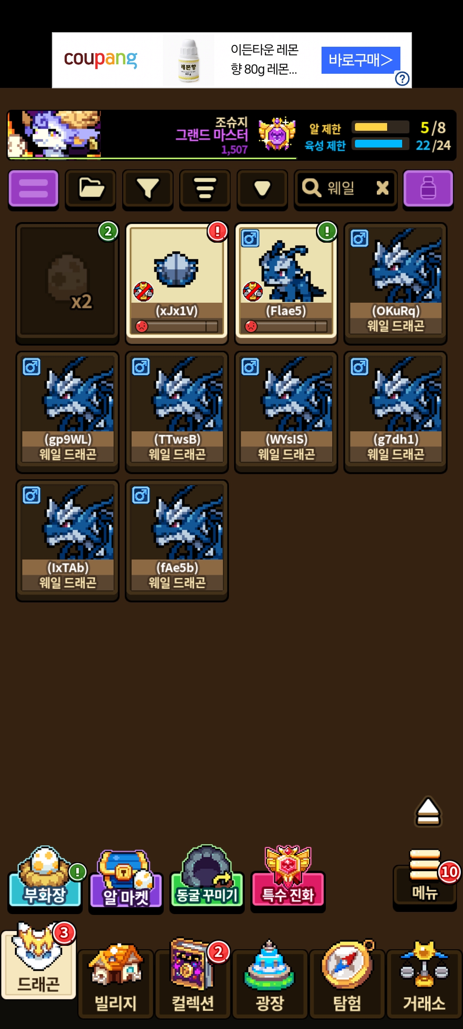Tap the scroll-to-top eject arrow
The height and width of the screenshot is (1029, 463).
(428, 812)
